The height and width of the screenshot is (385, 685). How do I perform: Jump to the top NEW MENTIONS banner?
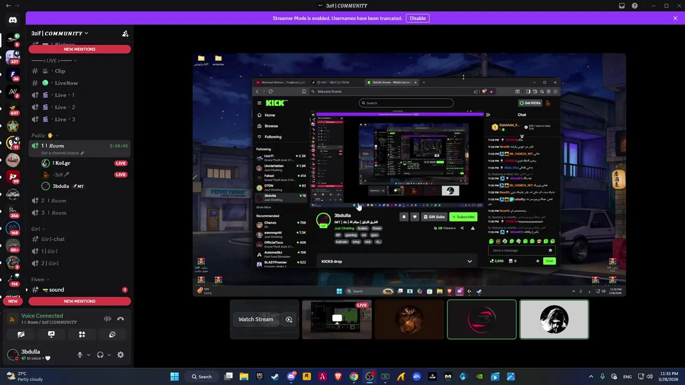[x=80, y=49]
